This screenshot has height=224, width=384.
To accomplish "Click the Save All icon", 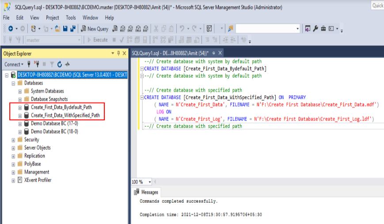I will 73,29.
